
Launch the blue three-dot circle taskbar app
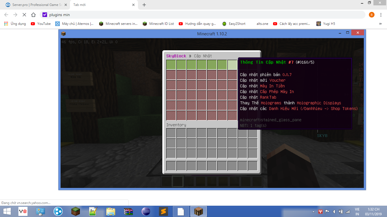(x=58, y=211)
